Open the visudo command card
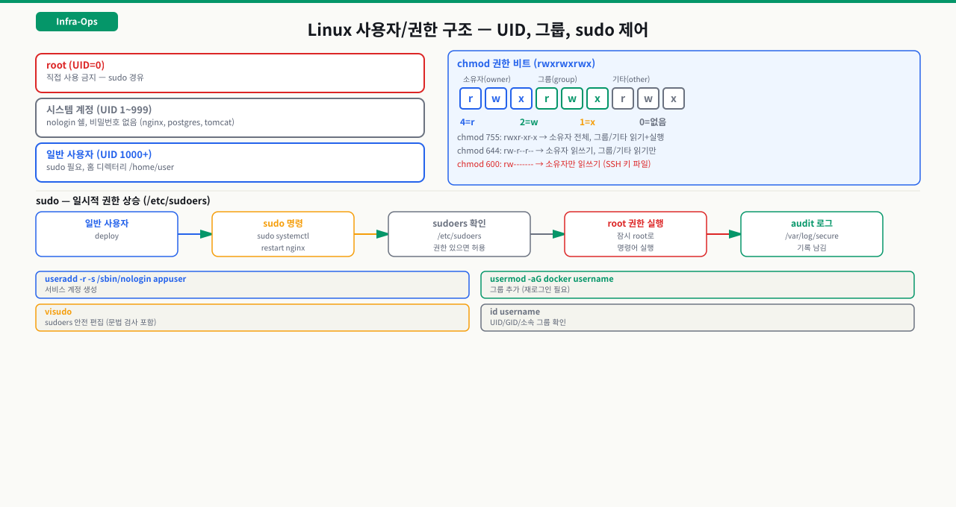This screenshot has height=507, width=956. [x=252, y=318]
